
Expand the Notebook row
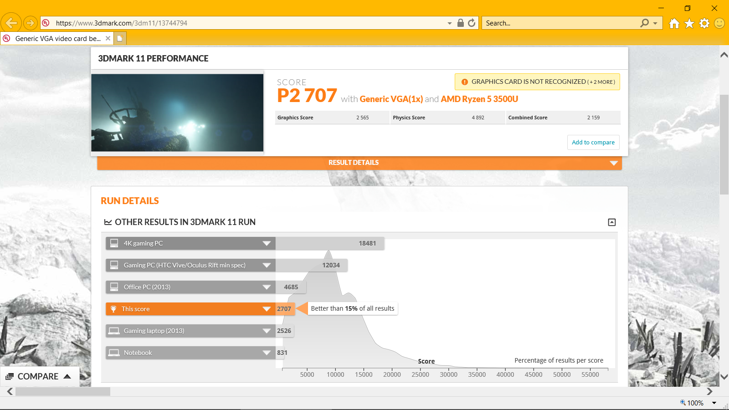click(267, 353)
